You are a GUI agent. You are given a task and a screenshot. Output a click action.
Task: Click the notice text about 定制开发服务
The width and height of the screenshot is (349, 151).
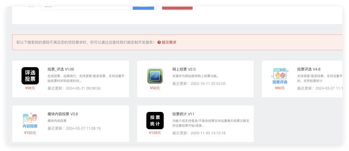pos(86,42)
